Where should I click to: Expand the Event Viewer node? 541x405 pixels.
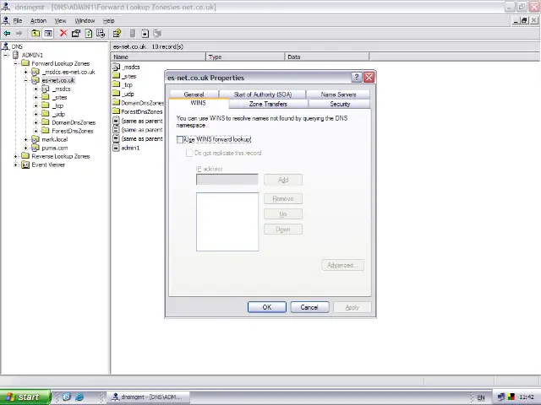point(15,165)
